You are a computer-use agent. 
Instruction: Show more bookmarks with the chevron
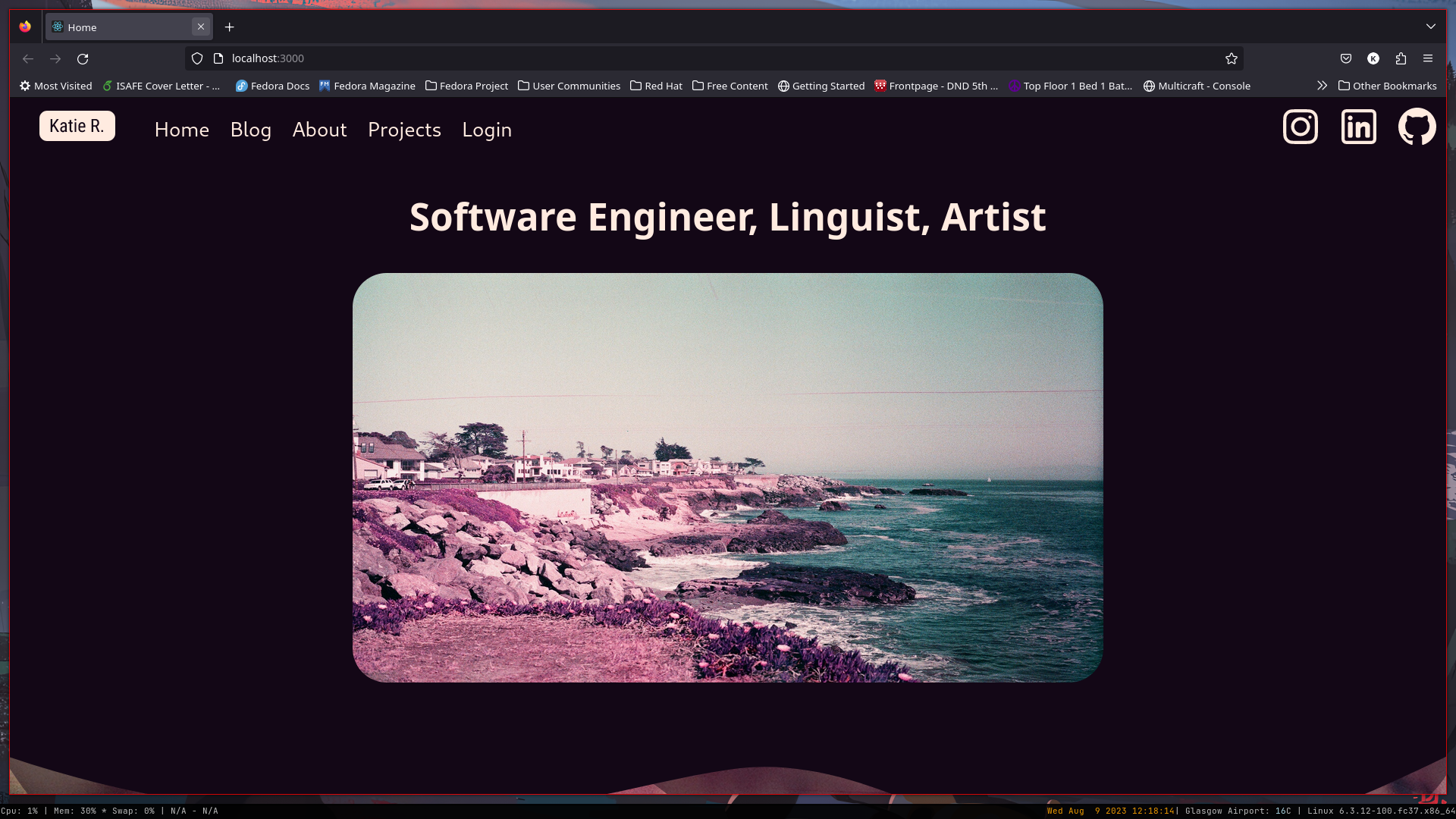click(x=1322, y=86)
